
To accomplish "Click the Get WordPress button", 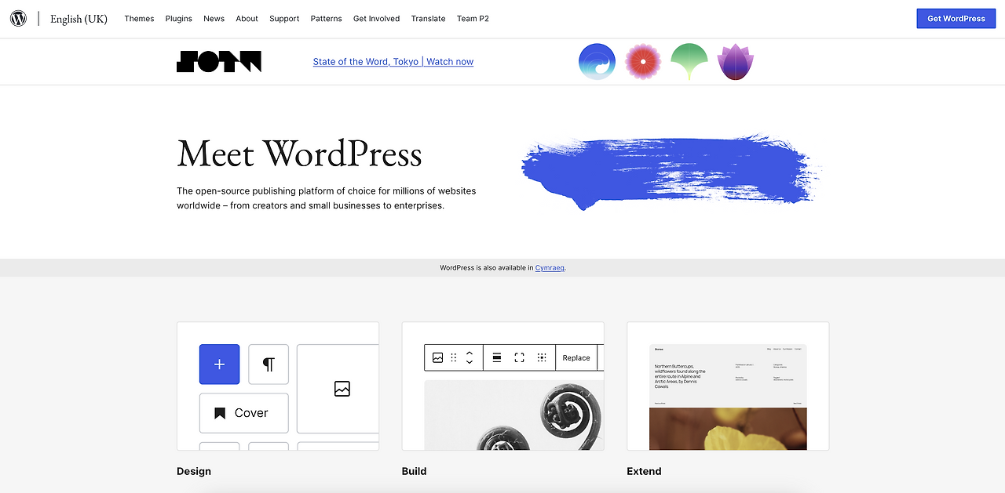I will tap(956, 19).
